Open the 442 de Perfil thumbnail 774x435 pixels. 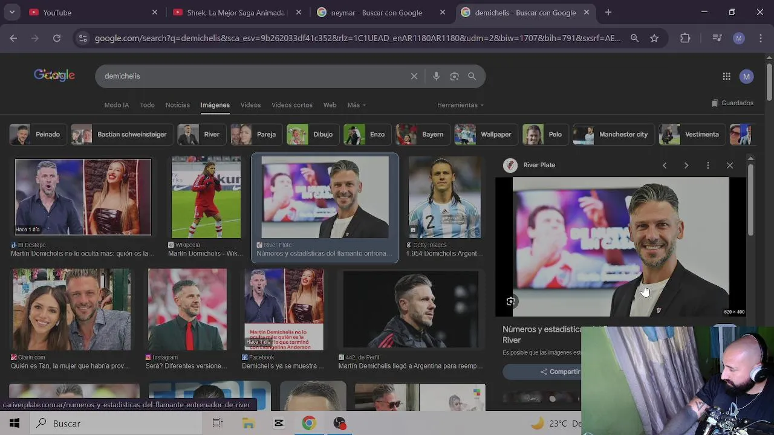click(411, 310)
